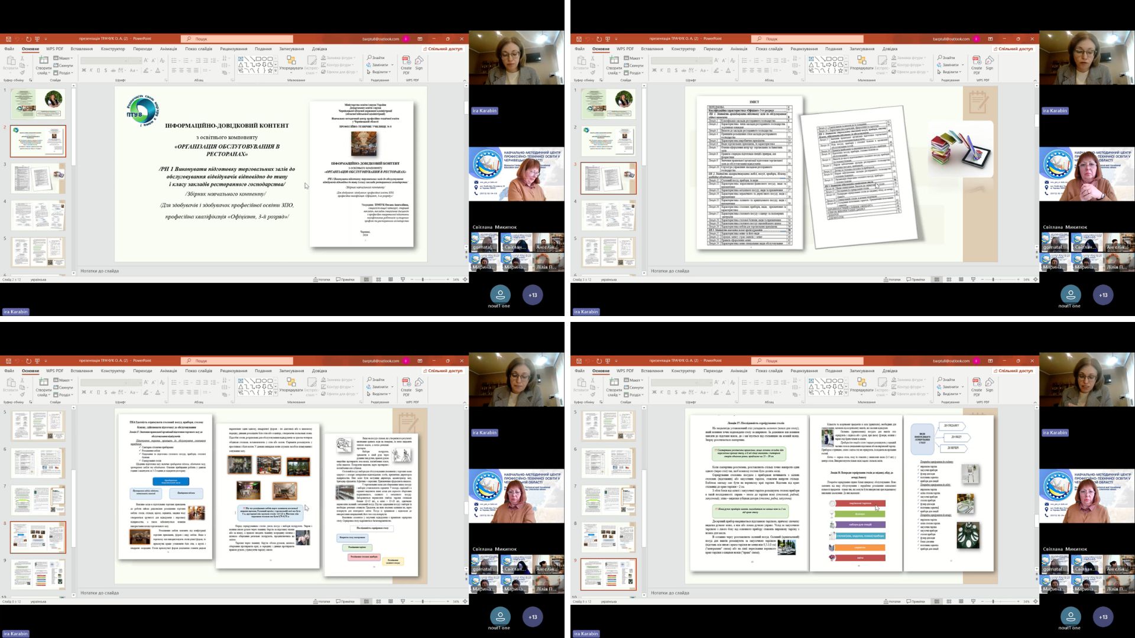
Task: Open Показ слайдів tab in bottom-left window
Action: [199, 371]
